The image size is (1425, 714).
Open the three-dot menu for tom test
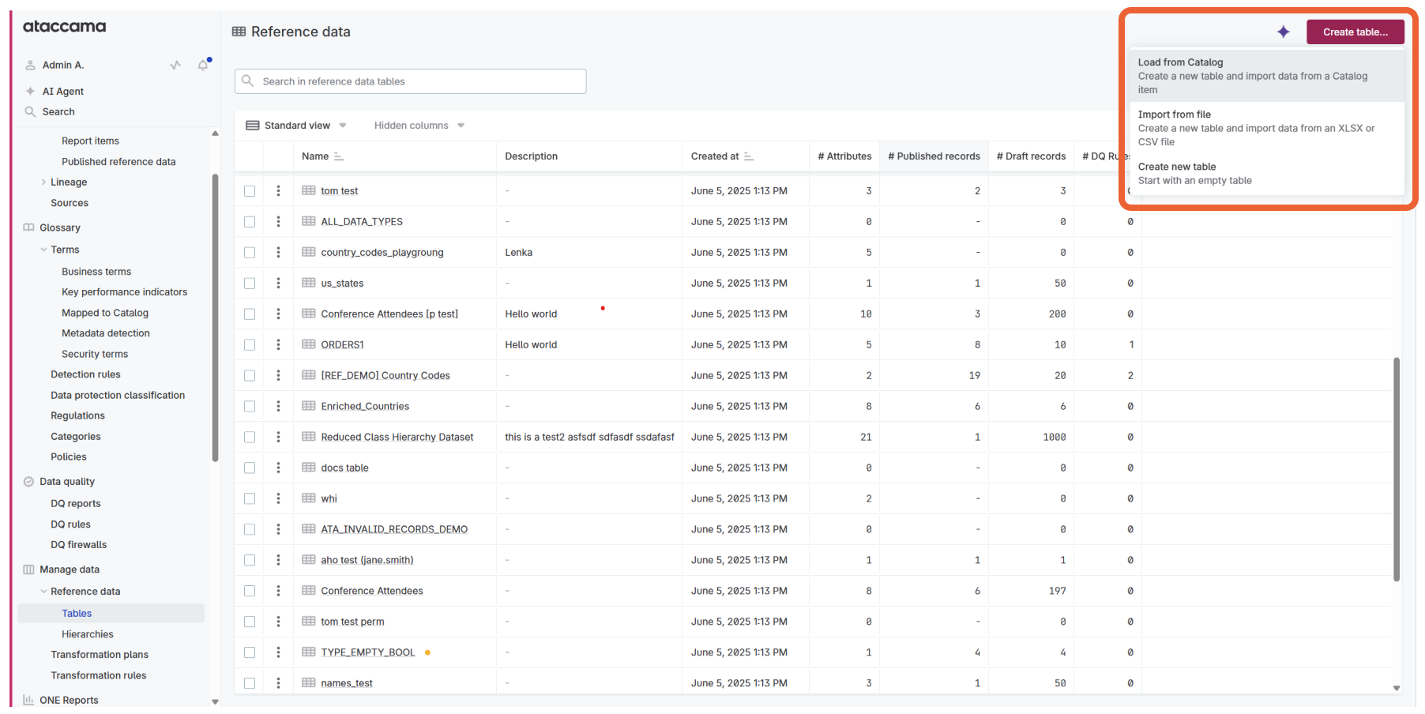click(278, 190)
